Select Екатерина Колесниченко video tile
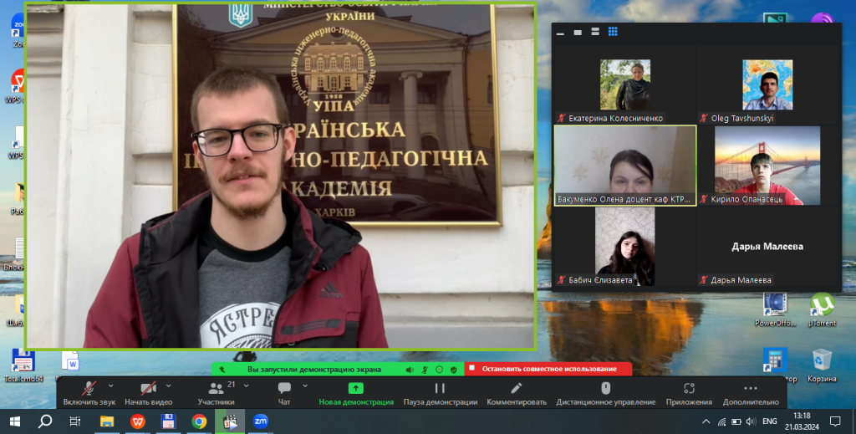Viewport: 856px width, 434px height. point(625,84)
